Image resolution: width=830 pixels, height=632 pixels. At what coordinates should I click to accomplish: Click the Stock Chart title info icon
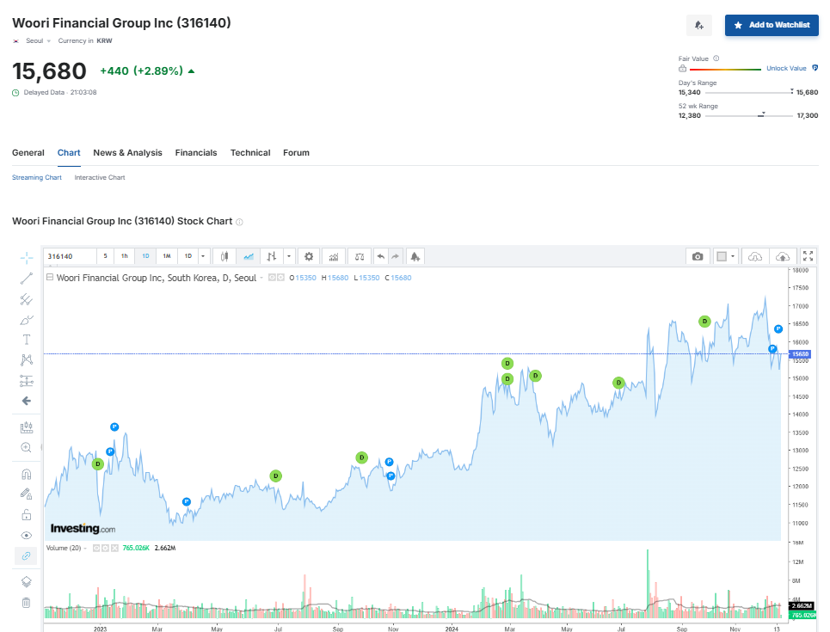[239, 222]
